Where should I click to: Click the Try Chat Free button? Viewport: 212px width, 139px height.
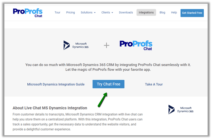coord(108,84)
